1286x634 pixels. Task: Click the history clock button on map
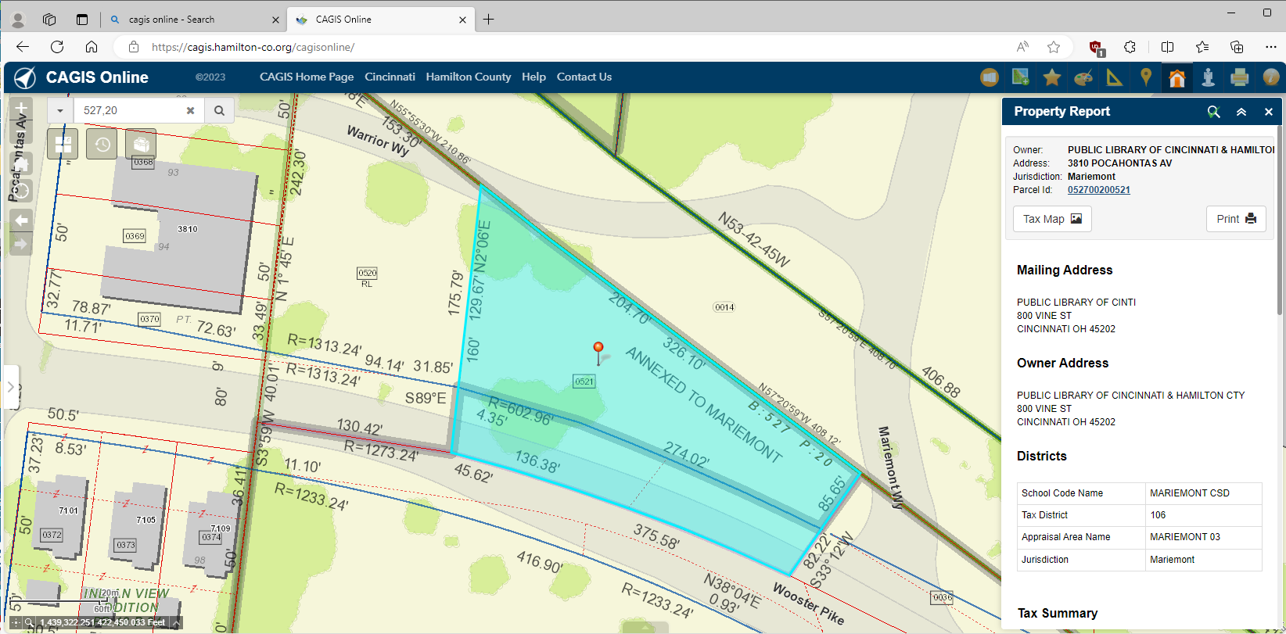[x=102, y=144]
